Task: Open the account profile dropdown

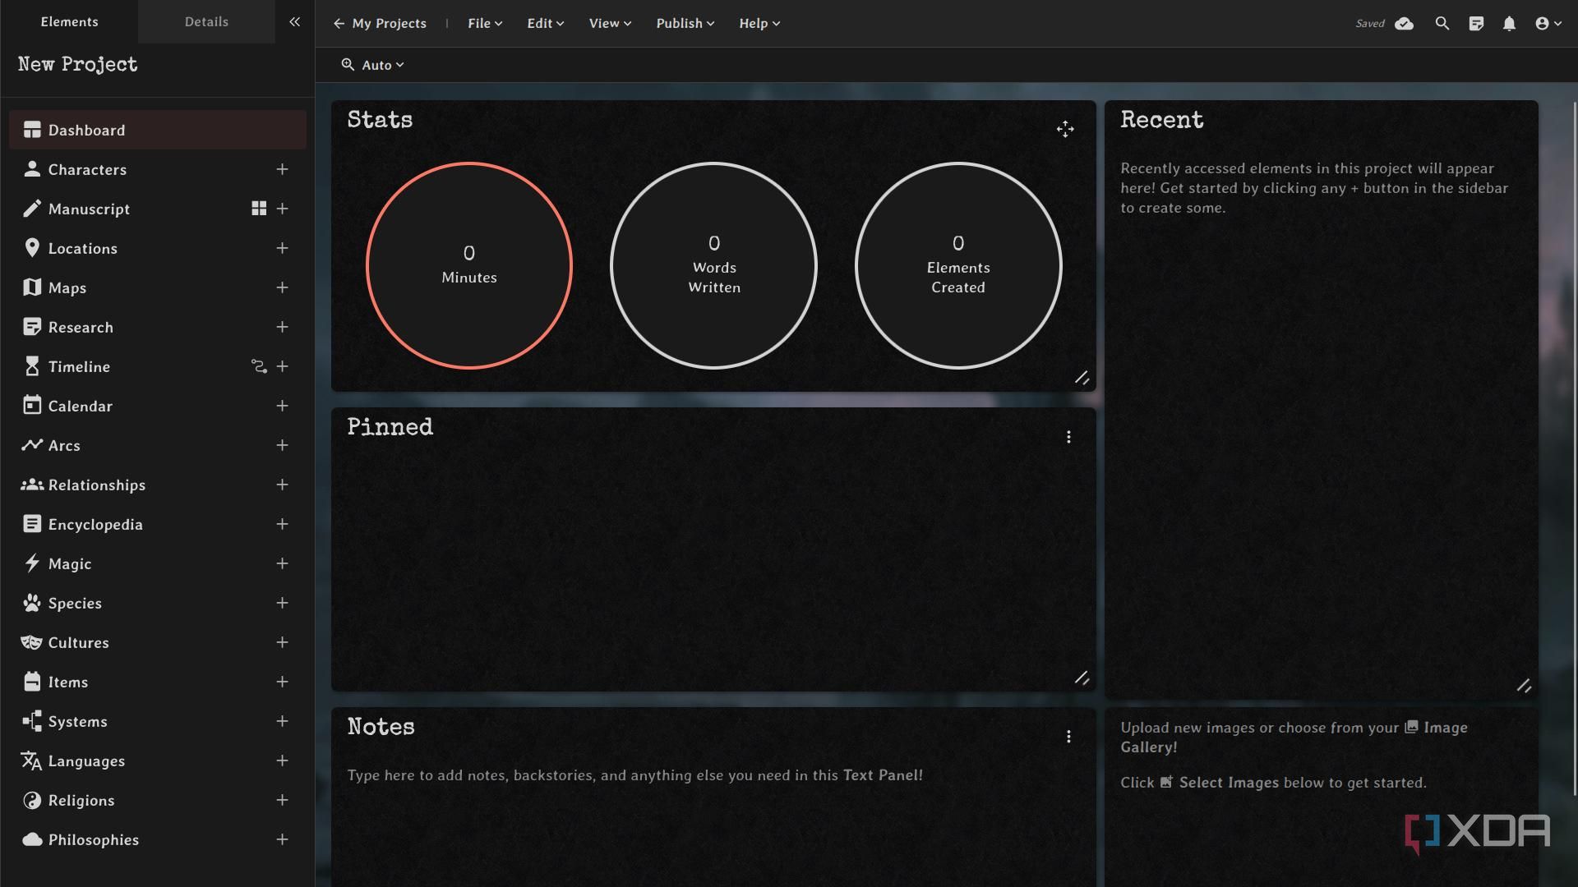Action: point(1548,24)
